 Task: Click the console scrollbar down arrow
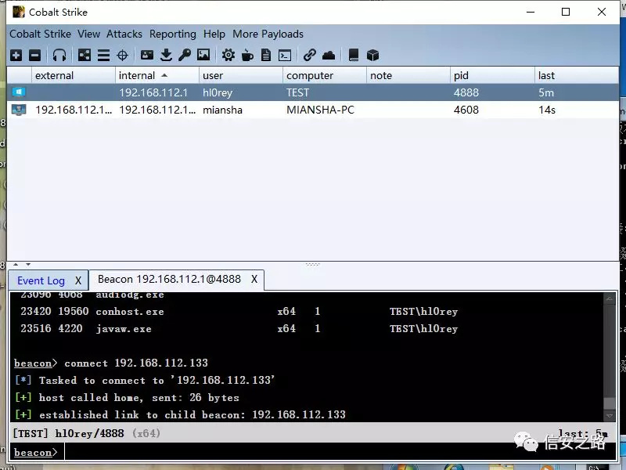click(x=610, y=416)
